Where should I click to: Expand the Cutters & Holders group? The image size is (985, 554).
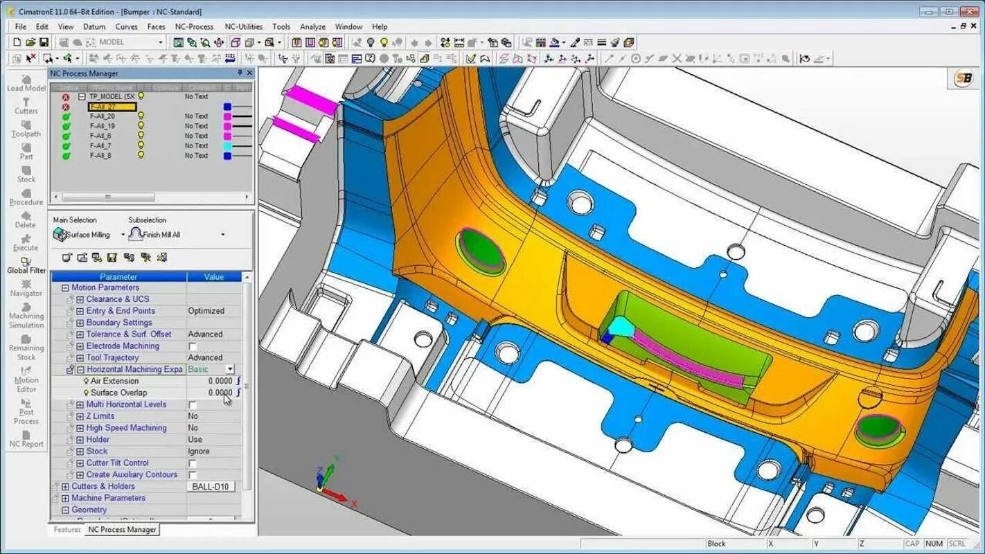pyautogui.click(x=65, y=486)
